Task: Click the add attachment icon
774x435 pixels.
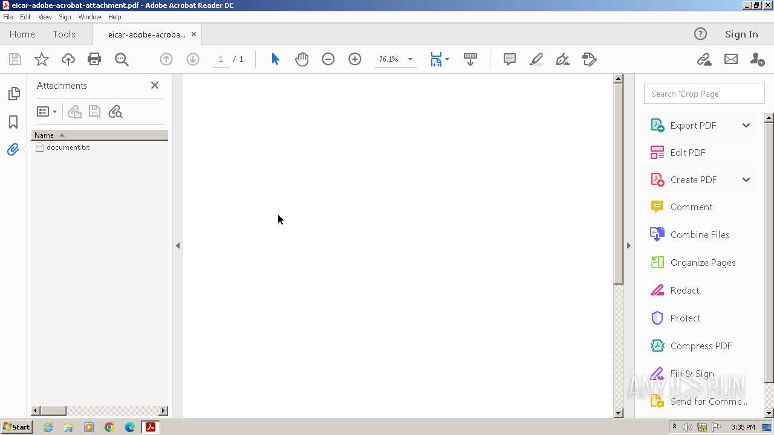Action: [74, 112]
